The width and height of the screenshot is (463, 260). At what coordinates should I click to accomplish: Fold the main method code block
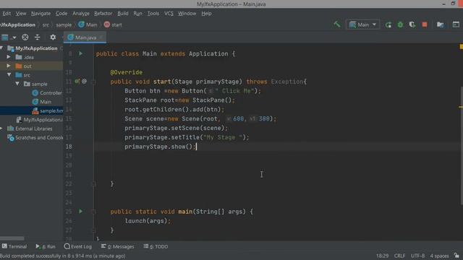[93, 212]
